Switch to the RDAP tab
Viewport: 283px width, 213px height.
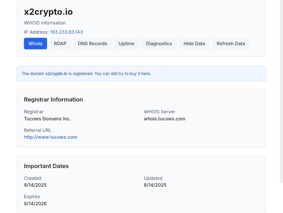pos(60,43)
